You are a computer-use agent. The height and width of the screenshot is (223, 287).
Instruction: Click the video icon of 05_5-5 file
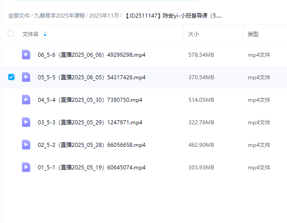(x=26, y=77)
